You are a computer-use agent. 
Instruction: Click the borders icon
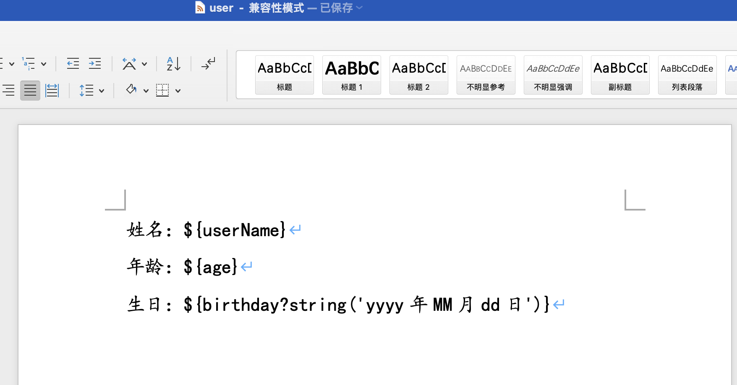click(162, 90)
